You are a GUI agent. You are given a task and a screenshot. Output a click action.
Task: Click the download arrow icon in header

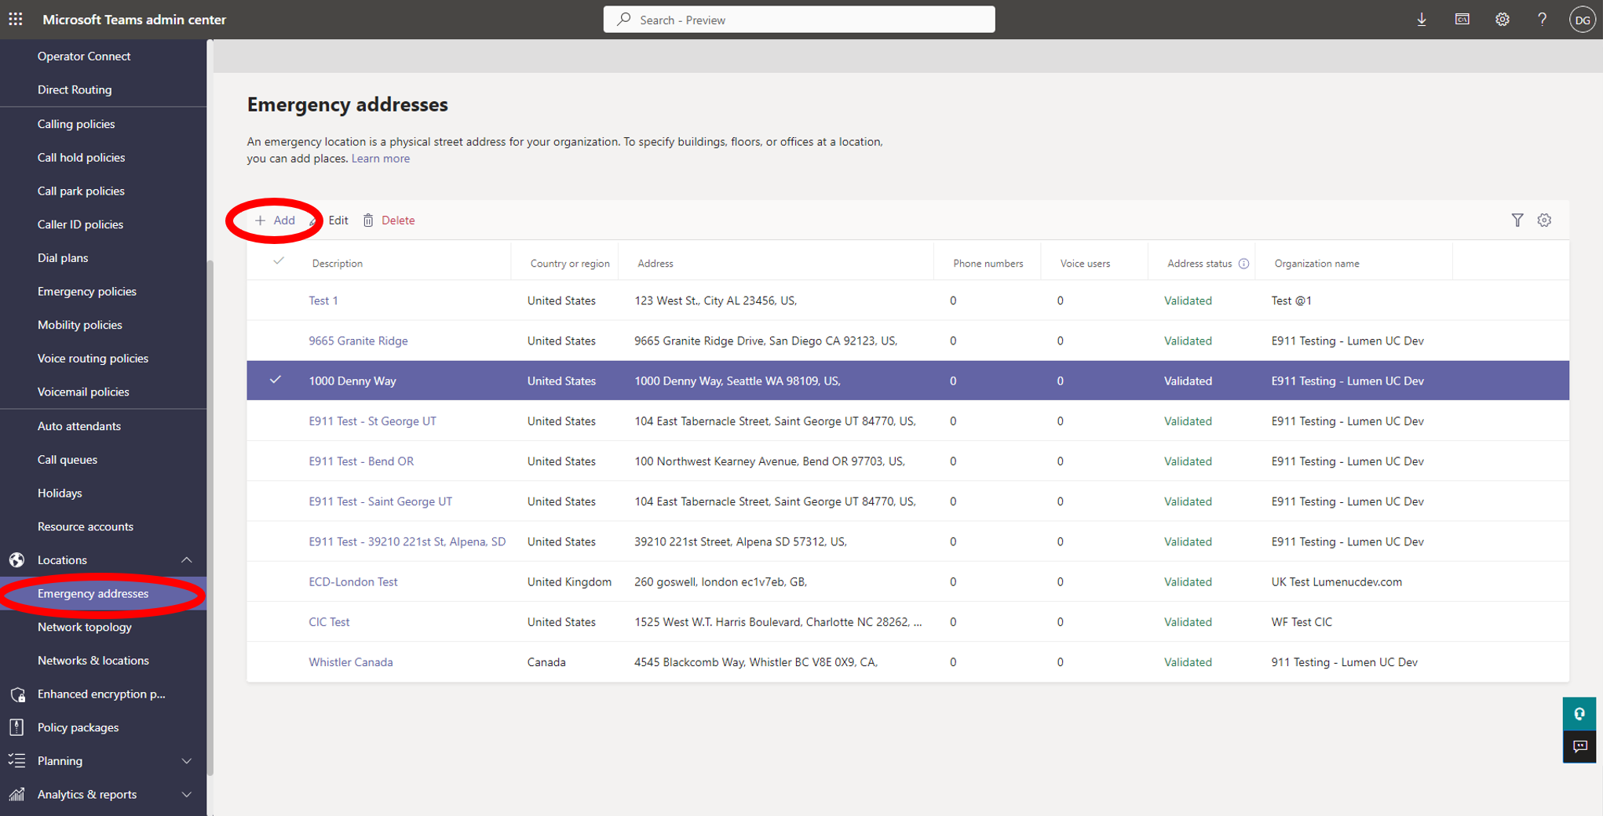[1422, 20]
